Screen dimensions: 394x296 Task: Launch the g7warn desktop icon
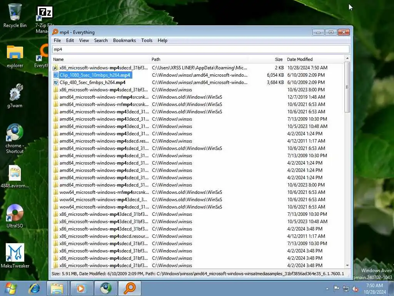[15, 96]
